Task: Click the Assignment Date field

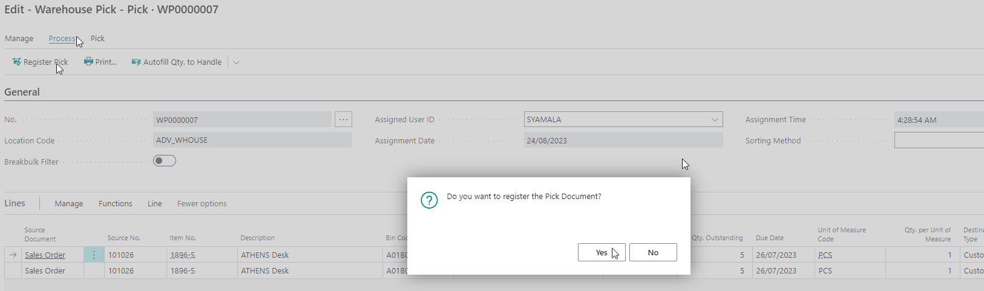Action: (x=623, y=140)
